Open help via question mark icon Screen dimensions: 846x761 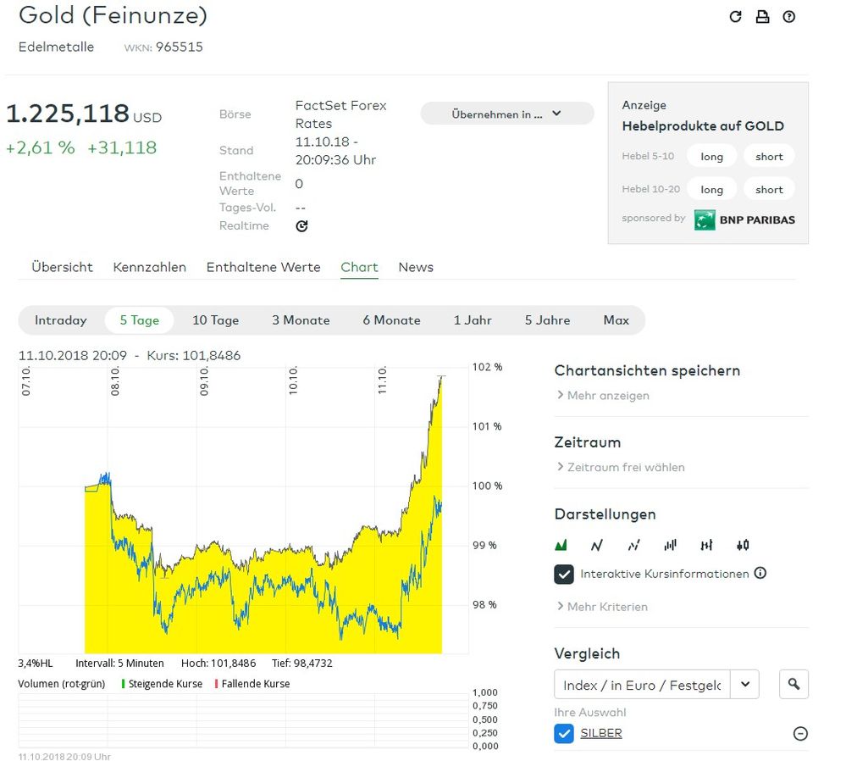click(x=789, y=17)
